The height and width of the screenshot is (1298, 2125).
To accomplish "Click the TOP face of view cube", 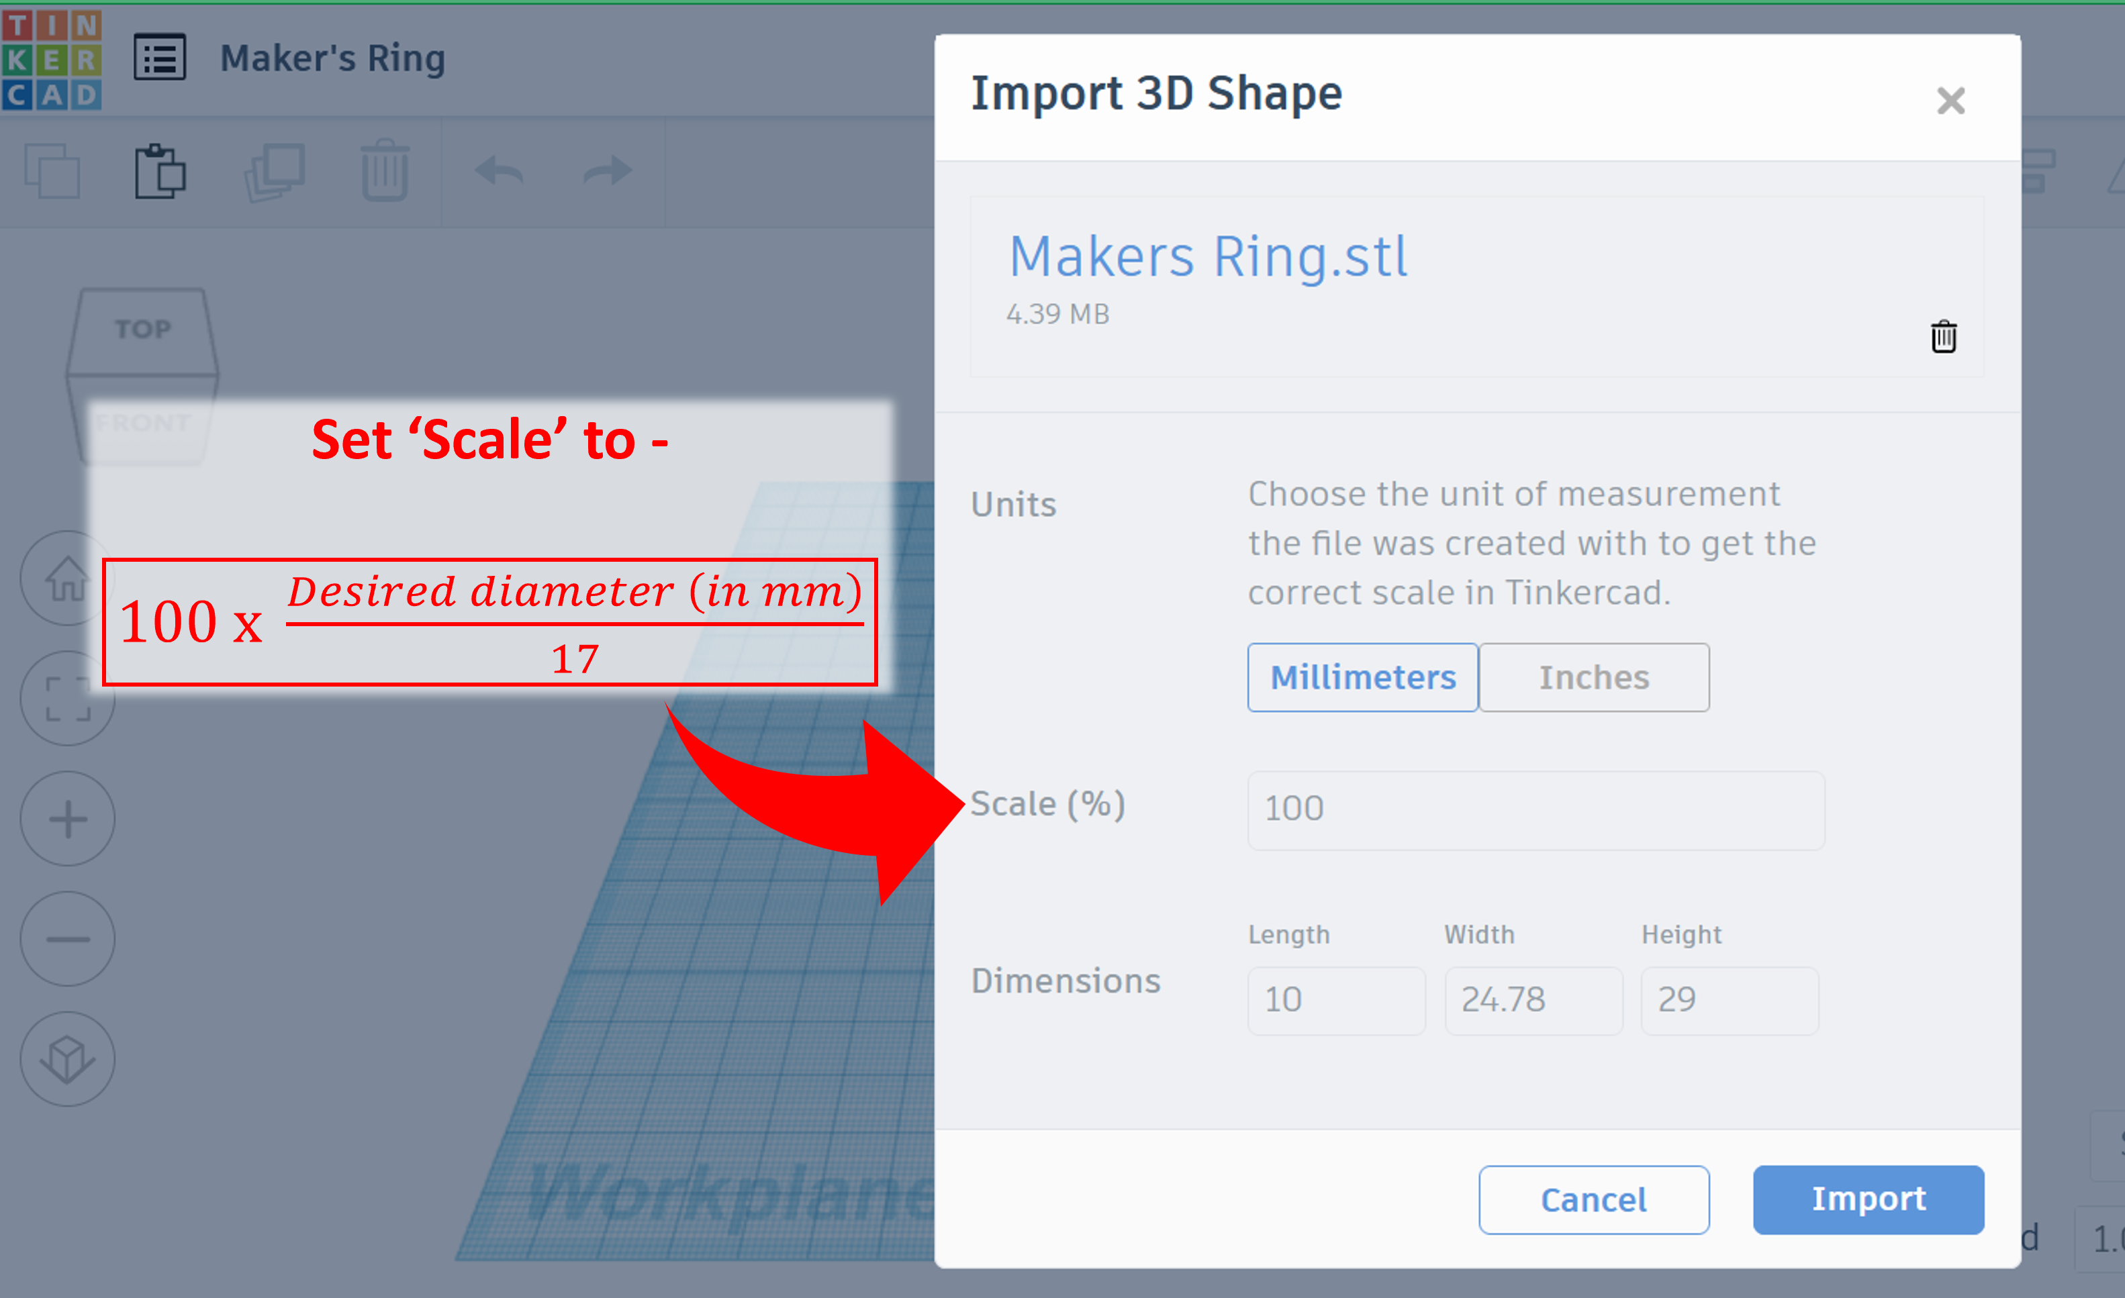I will 143,331.
